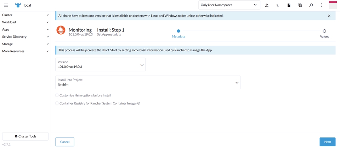Viewport: 340px width, 147px height.
Task: Open the Install into Project dropdown
Action: [148, 82]
